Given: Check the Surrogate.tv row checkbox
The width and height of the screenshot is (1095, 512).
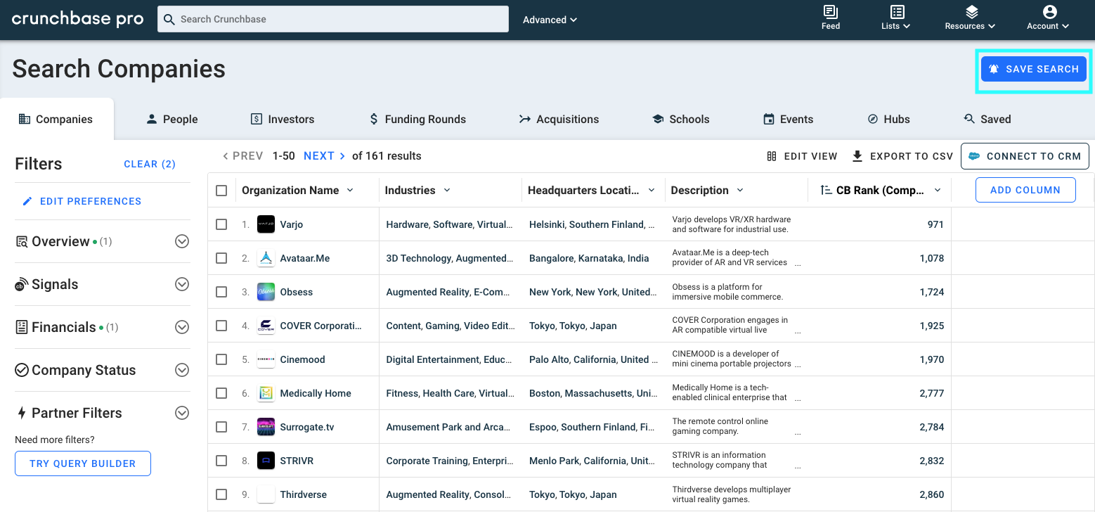Looking at the screenshot, I should (221, 427).
